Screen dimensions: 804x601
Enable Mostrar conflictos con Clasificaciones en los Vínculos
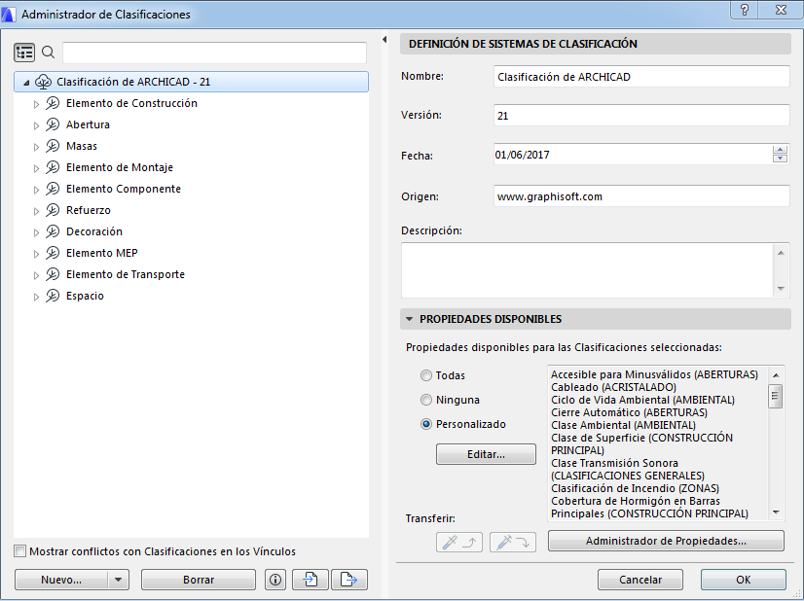click(x=18, y=550)
